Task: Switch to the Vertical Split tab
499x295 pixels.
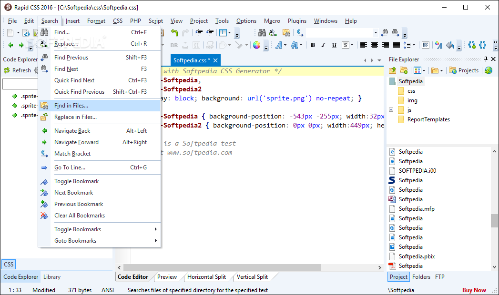Action: [253, 277]
